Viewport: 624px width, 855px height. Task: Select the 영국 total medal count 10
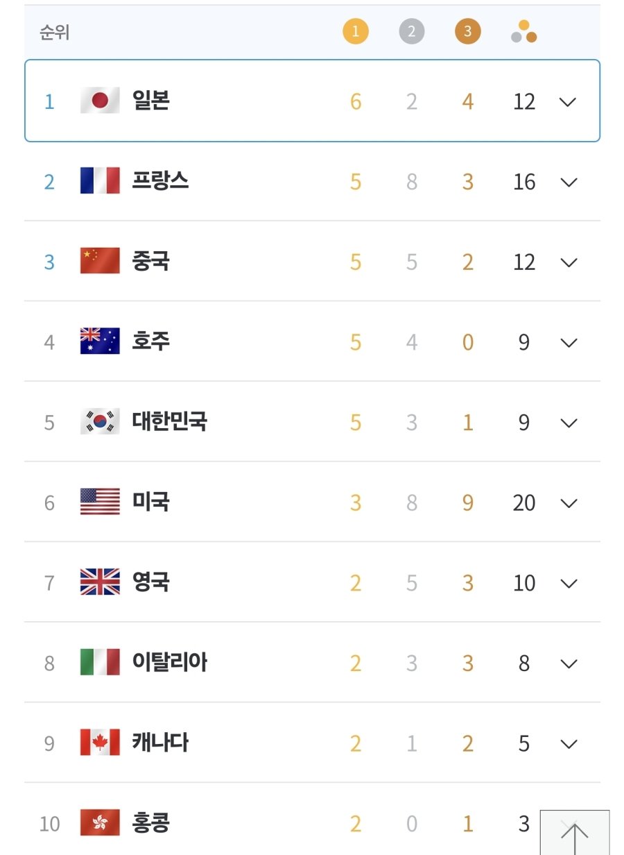[x=524, y=583]
